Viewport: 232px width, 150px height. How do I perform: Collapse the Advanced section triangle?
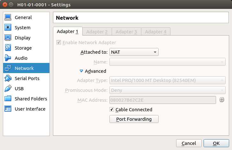click(81, 71)
